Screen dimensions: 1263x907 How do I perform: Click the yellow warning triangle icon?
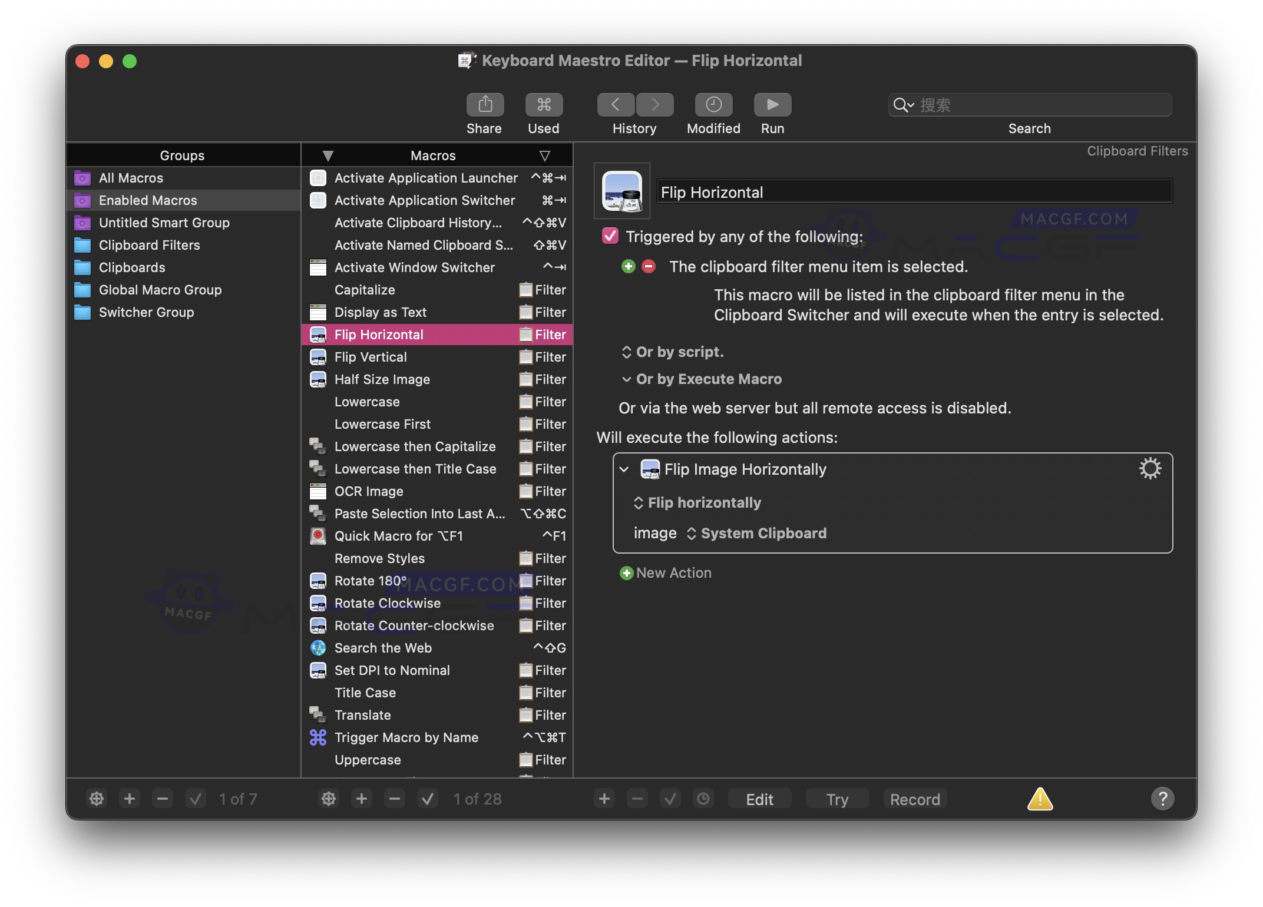(1040, 799)
